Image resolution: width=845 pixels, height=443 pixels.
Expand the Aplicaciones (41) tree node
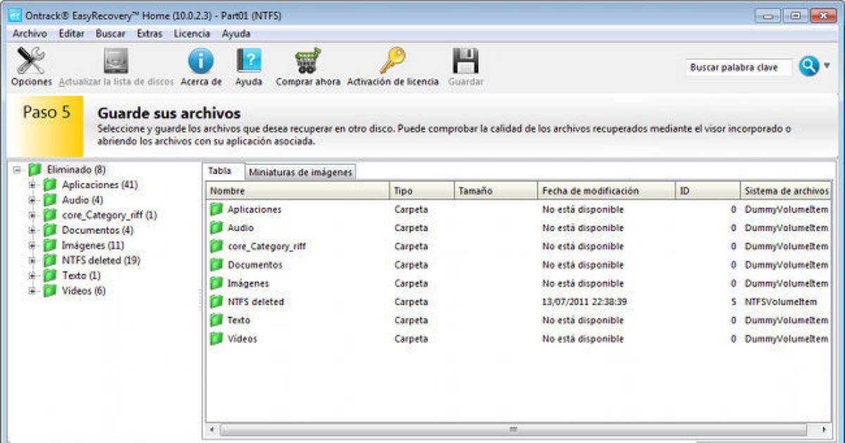tap(32, 185)
